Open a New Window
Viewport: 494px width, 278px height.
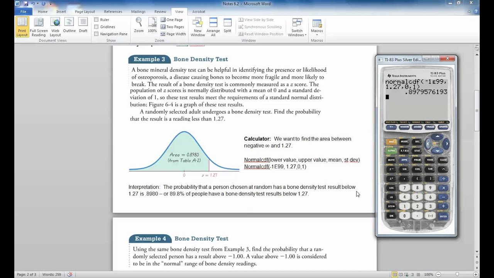click(x=198, y=27)
